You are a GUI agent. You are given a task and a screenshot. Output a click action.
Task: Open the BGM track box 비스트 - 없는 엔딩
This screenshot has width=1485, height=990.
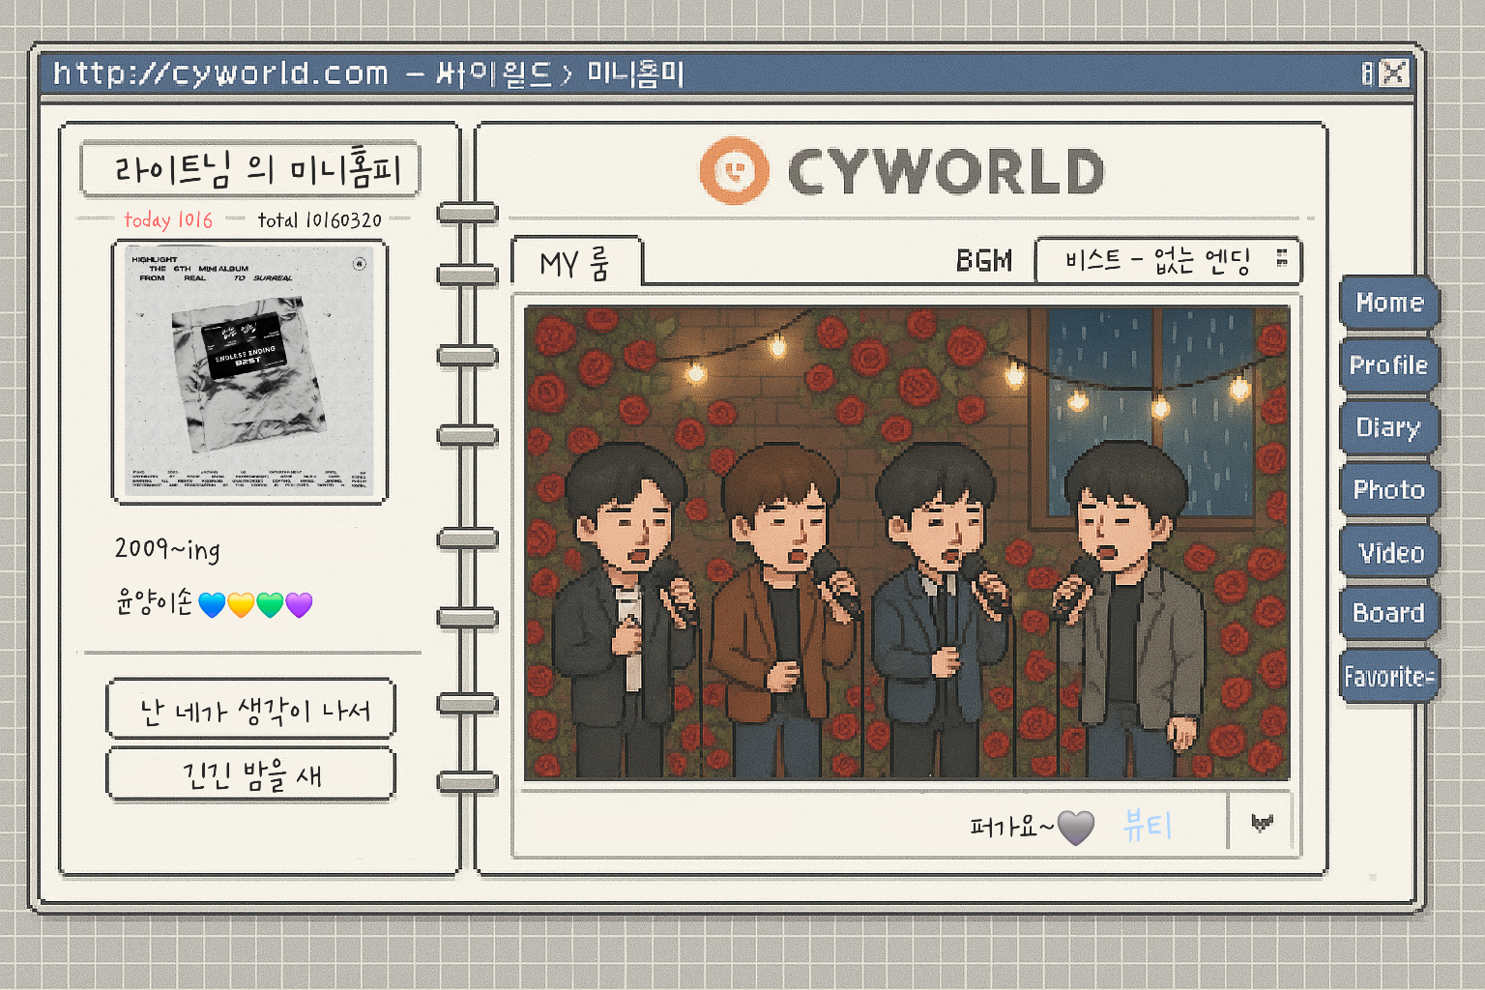1168,260
